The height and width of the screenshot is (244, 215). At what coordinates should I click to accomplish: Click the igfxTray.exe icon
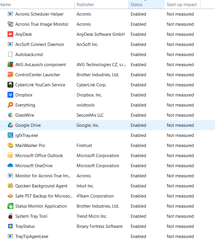tap(10, 135)
